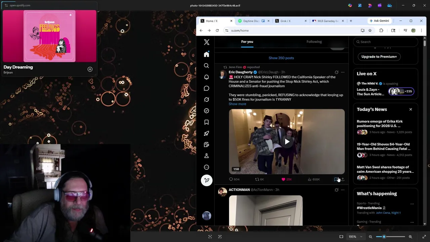This screenshot has width=430, height=242.
Task: Close the Today's News panel
Action: pos(411,109)
